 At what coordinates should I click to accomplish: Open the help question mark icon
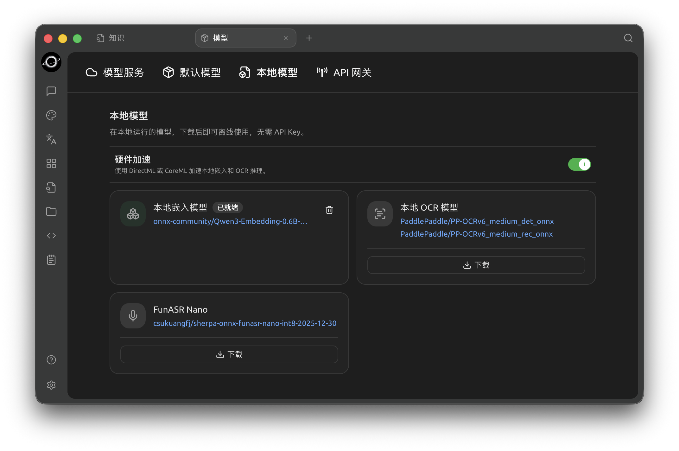click(51, 360)
